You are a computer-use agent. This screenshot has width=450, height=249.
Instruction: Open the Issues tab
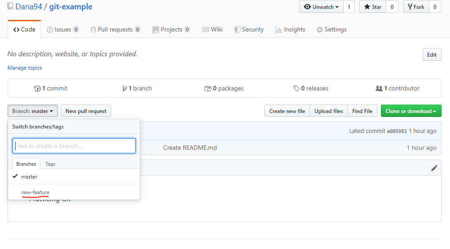(x=62, y=29)
